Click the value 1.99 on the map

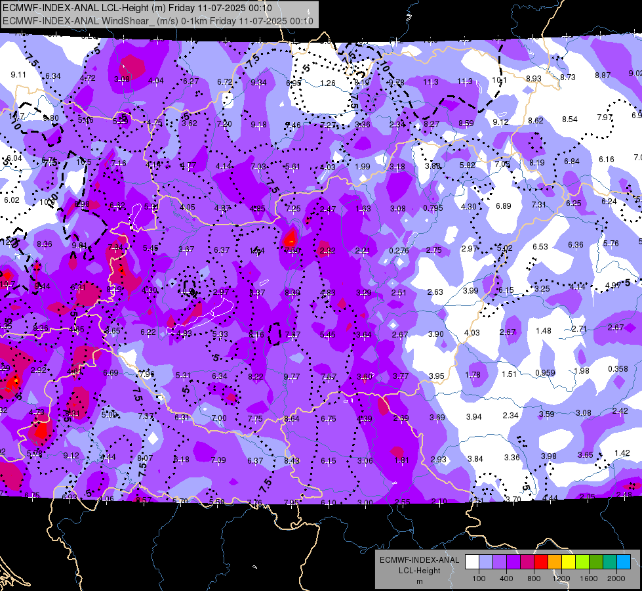coord(363,167)
